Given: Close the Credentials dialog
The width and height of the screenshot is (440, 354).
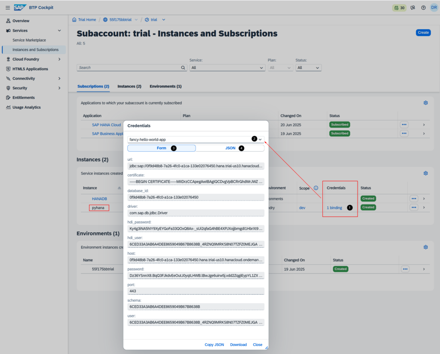Looking at the screenshot, I should point(258,345).
